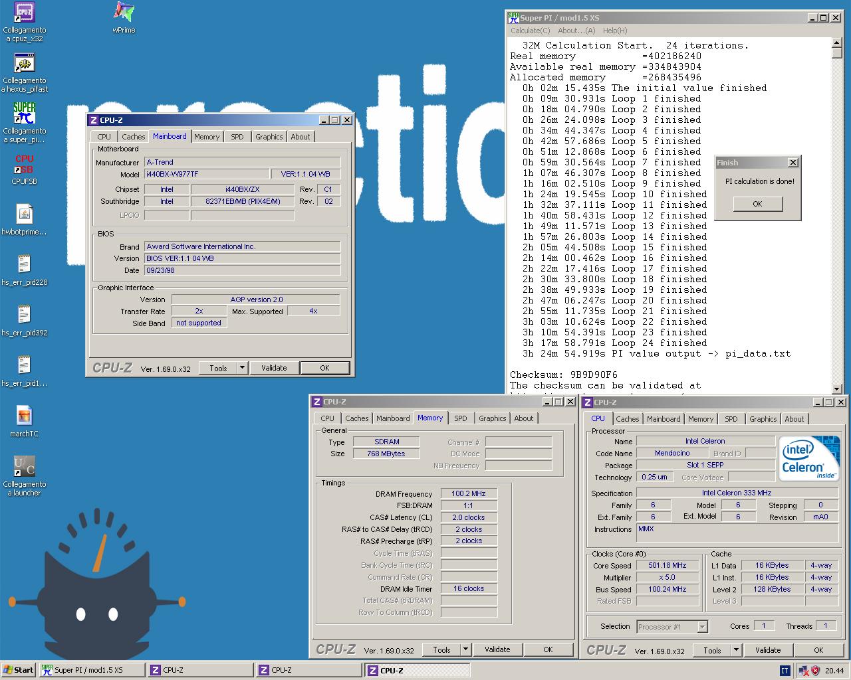Select SPD tab in Memory CPU-Z window
The width and height of the screenshot is (851, 680).
pos(461,418)
